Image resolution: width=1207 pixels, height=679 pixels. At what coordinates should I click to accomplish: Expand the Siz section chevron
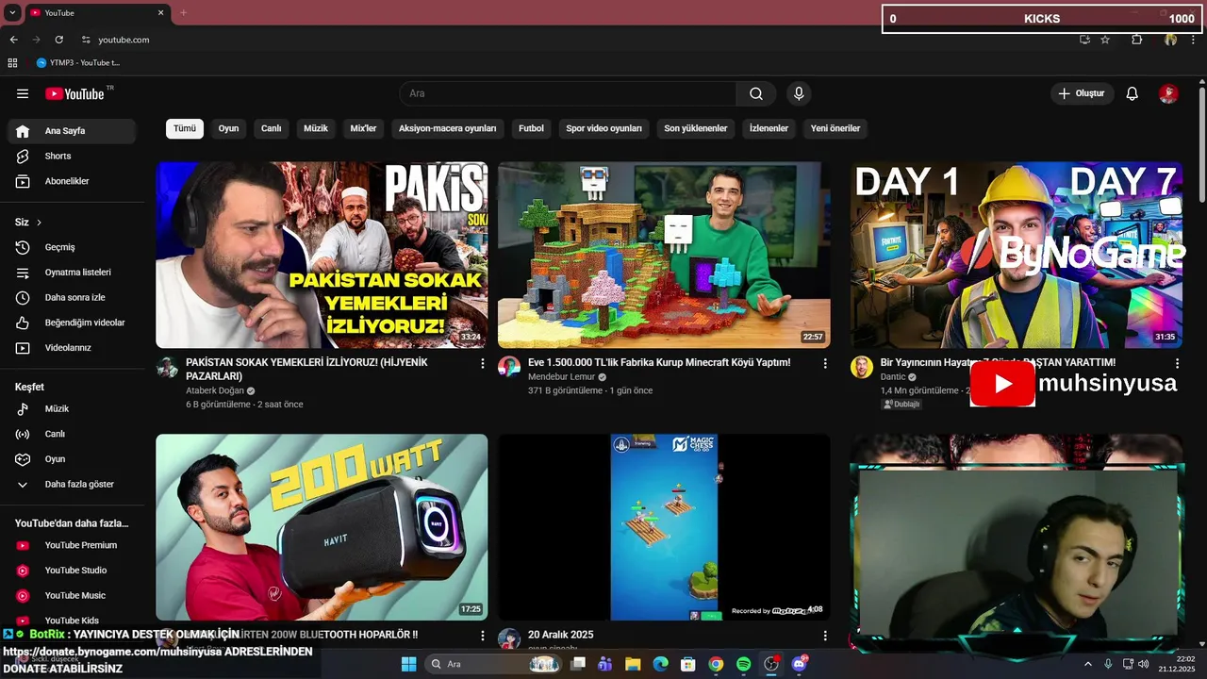[x=39, y=223]
